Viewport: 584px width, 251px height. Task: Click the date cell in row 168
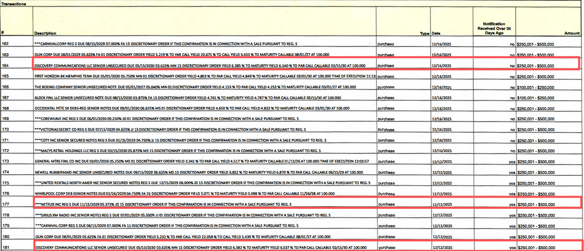click(441, 109)
